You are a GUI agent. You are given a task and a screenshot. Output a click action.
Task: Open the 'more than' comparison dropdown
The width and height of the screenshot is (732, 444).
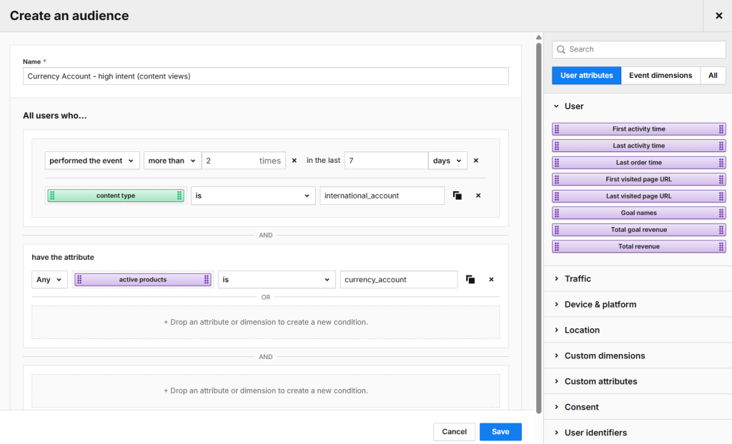172,161
